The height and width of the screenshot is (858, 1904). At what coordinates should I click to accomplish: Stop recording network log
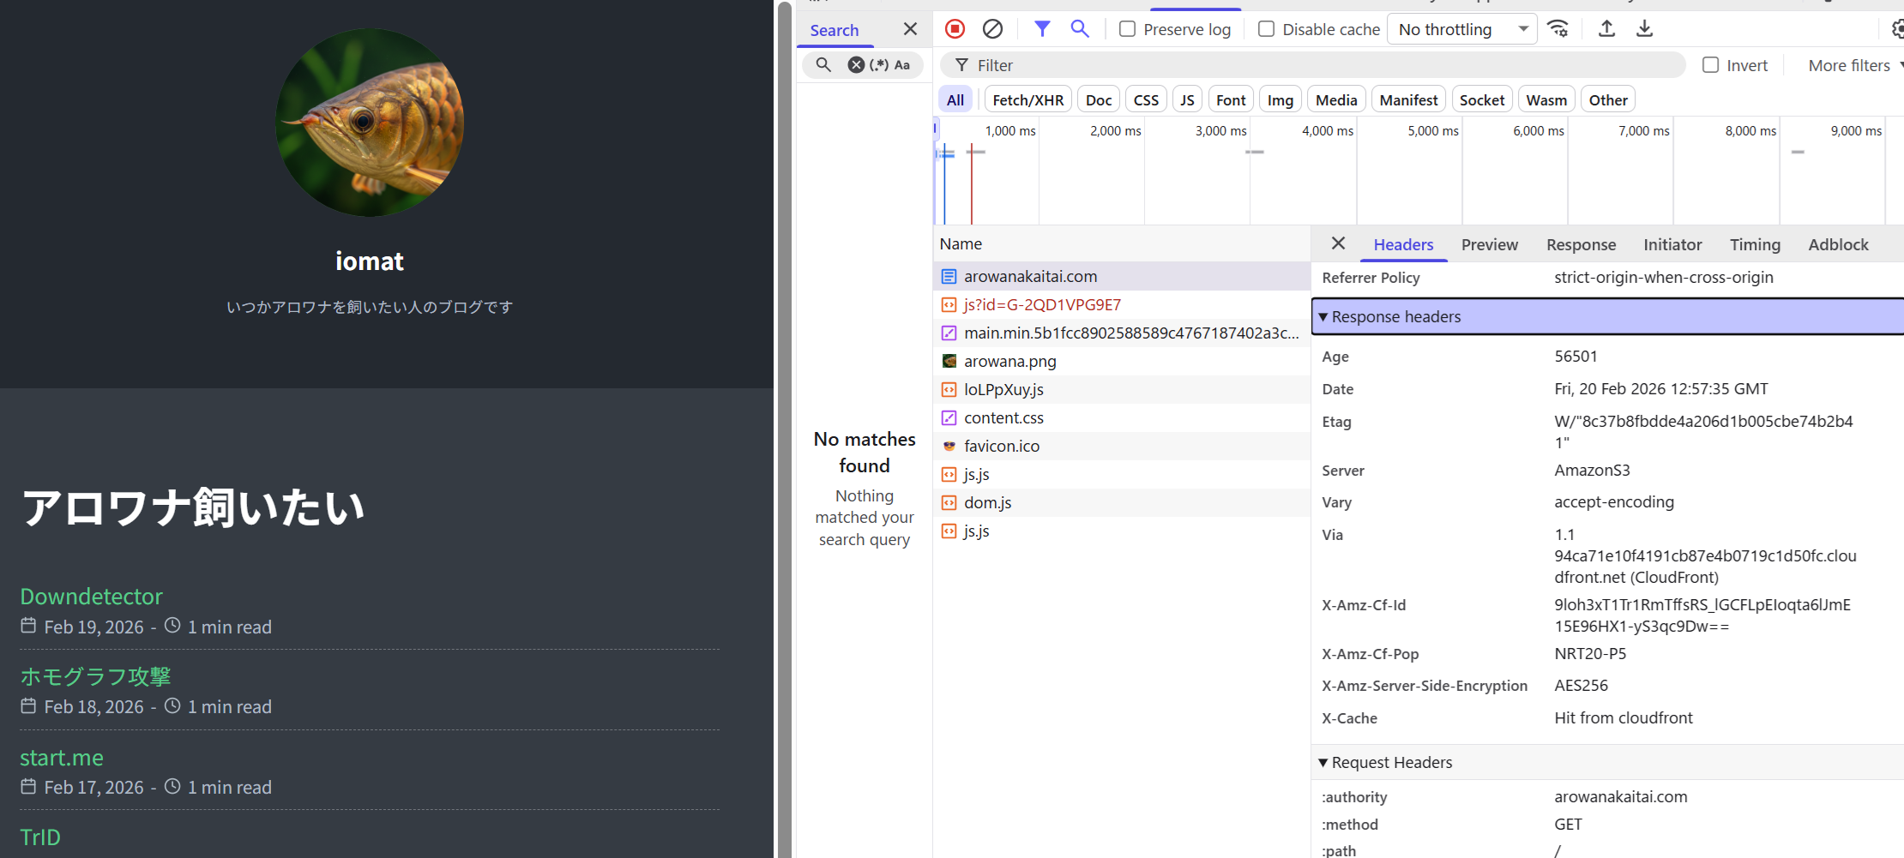[x=955, y=29]
